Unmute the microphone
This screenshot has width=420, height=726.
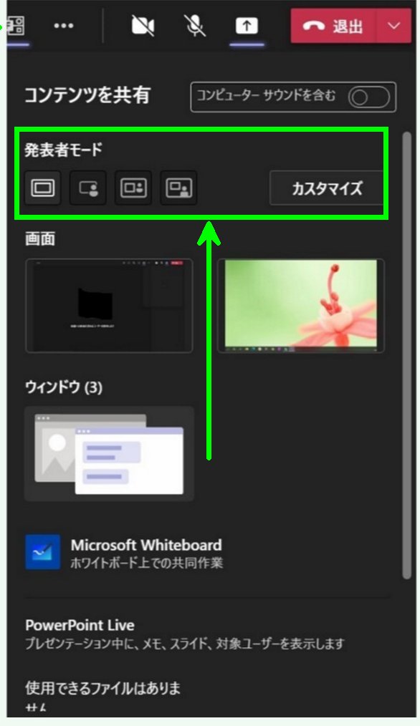(x=196, y=26)
